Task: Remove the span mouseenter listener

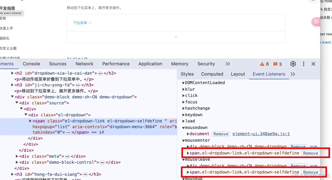Action: [311, 153]
